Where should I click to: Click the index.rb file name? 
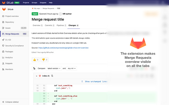[46, 76]
